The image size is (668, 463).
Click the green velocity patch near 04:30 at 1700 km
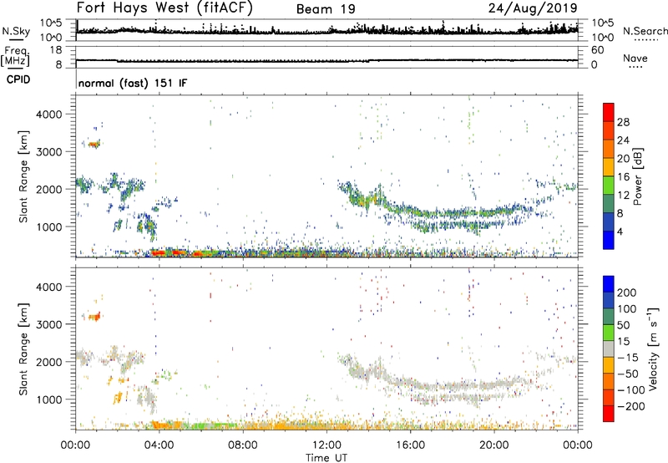pyautogui.click(x=166, y=374)
